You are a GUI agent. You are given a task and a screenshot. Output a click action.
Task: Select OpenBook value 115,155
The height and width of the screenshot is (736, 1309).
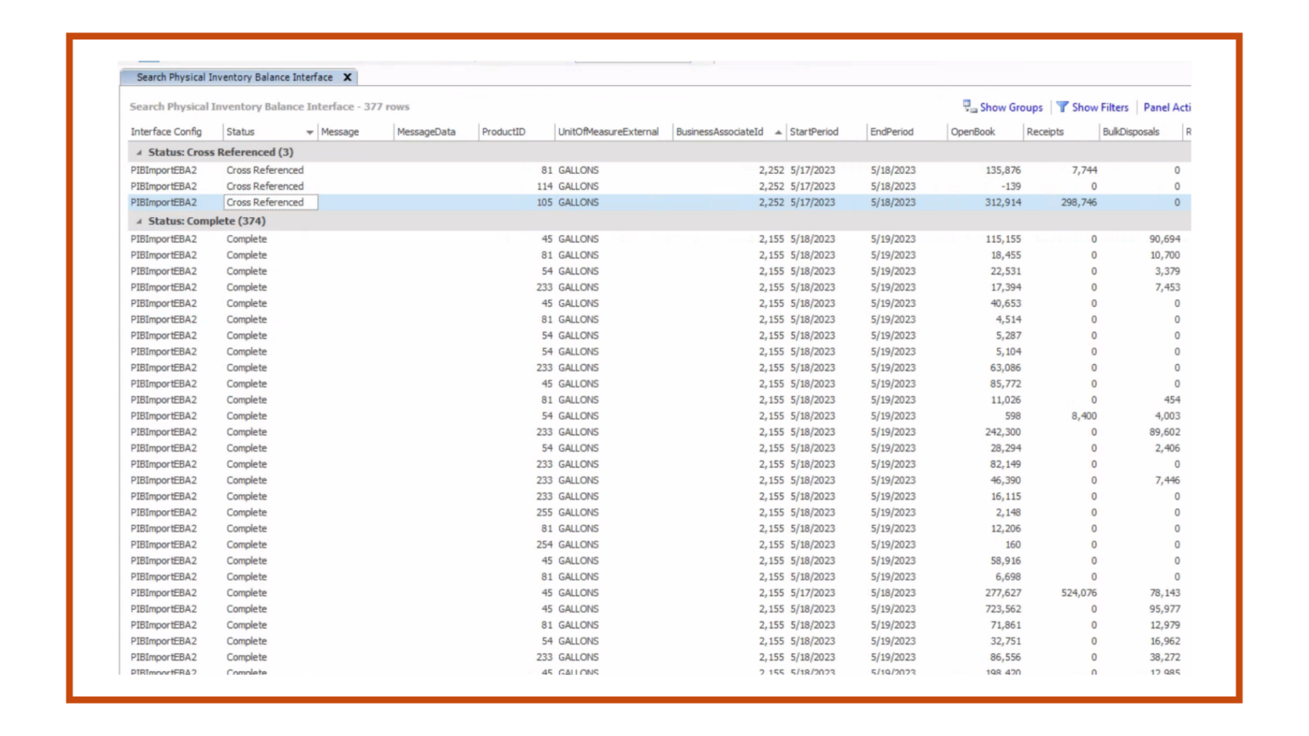tap(1003, 239)
